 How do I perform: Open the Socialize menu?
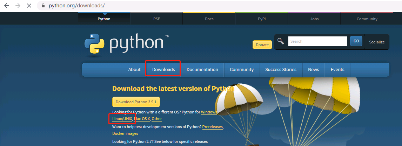(x=377, y=42)
